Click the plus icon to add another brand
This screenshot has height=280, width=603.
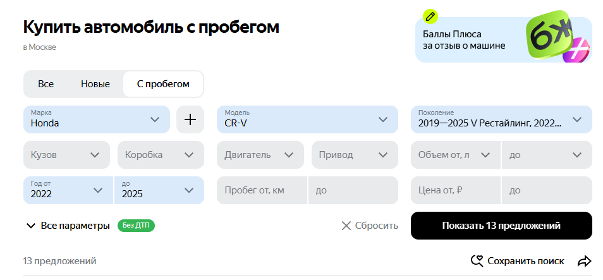pos(190,119)
